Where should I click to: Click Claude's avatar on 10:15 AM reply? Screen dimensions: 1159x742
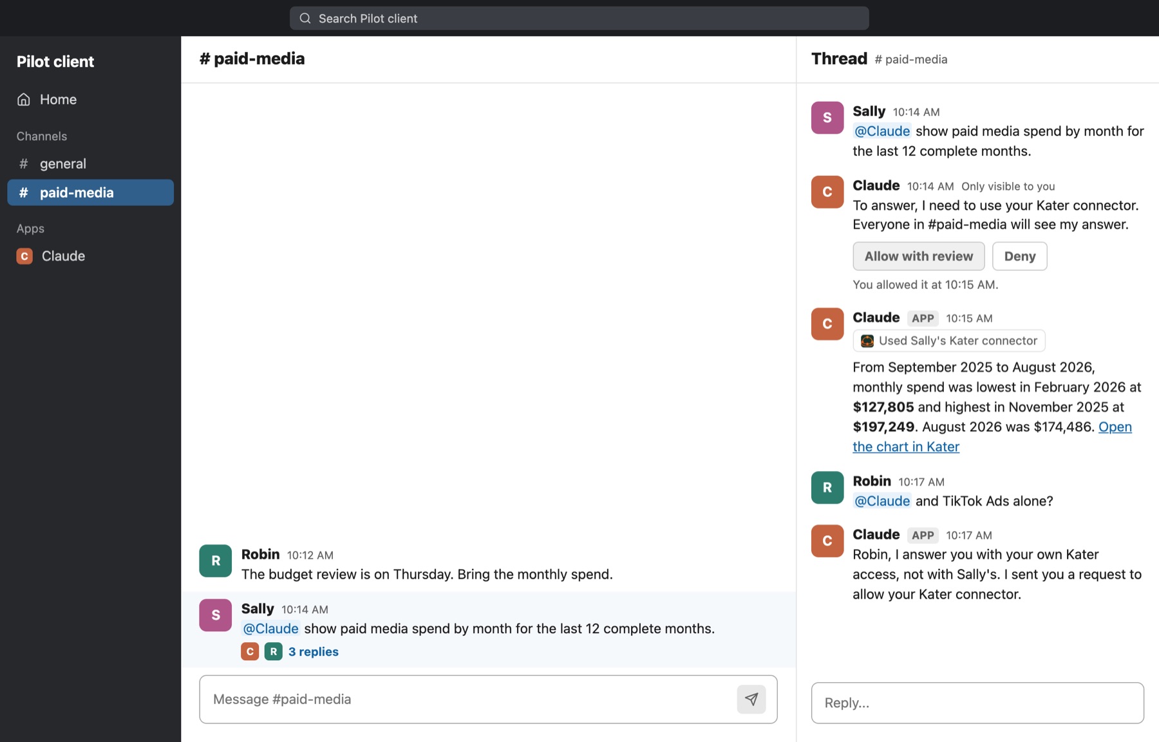tap(827, 324)
